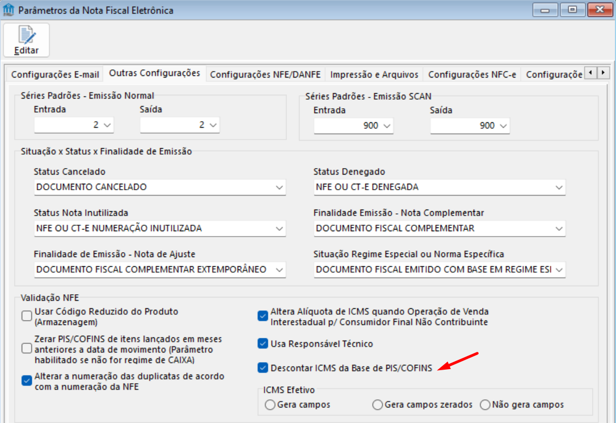The image size is (616, 423).
Task: Enable Usar Código Reduzido do Produto checkbox
Action: point(27,316)
